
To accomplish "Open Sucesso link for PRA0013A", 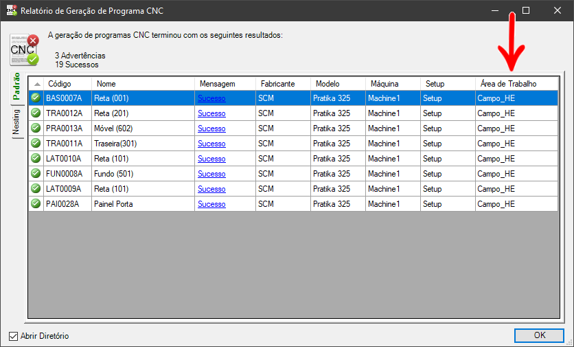I will [211, 128].
